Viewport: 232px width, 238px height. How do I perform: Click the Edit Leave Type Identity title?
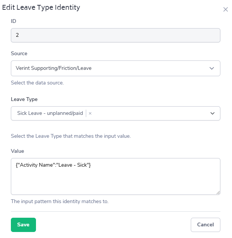pyautogui.click(x=41, y=7)
